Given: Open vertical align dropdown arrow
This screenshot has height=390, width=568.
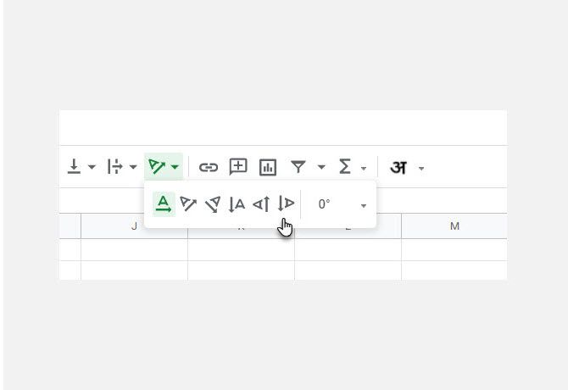Looking at the screenshot, I should tap(92, 167).
